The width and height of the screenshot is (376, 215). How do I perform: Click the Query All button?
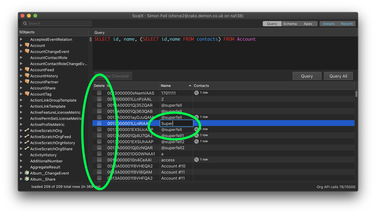pos(338,76)
